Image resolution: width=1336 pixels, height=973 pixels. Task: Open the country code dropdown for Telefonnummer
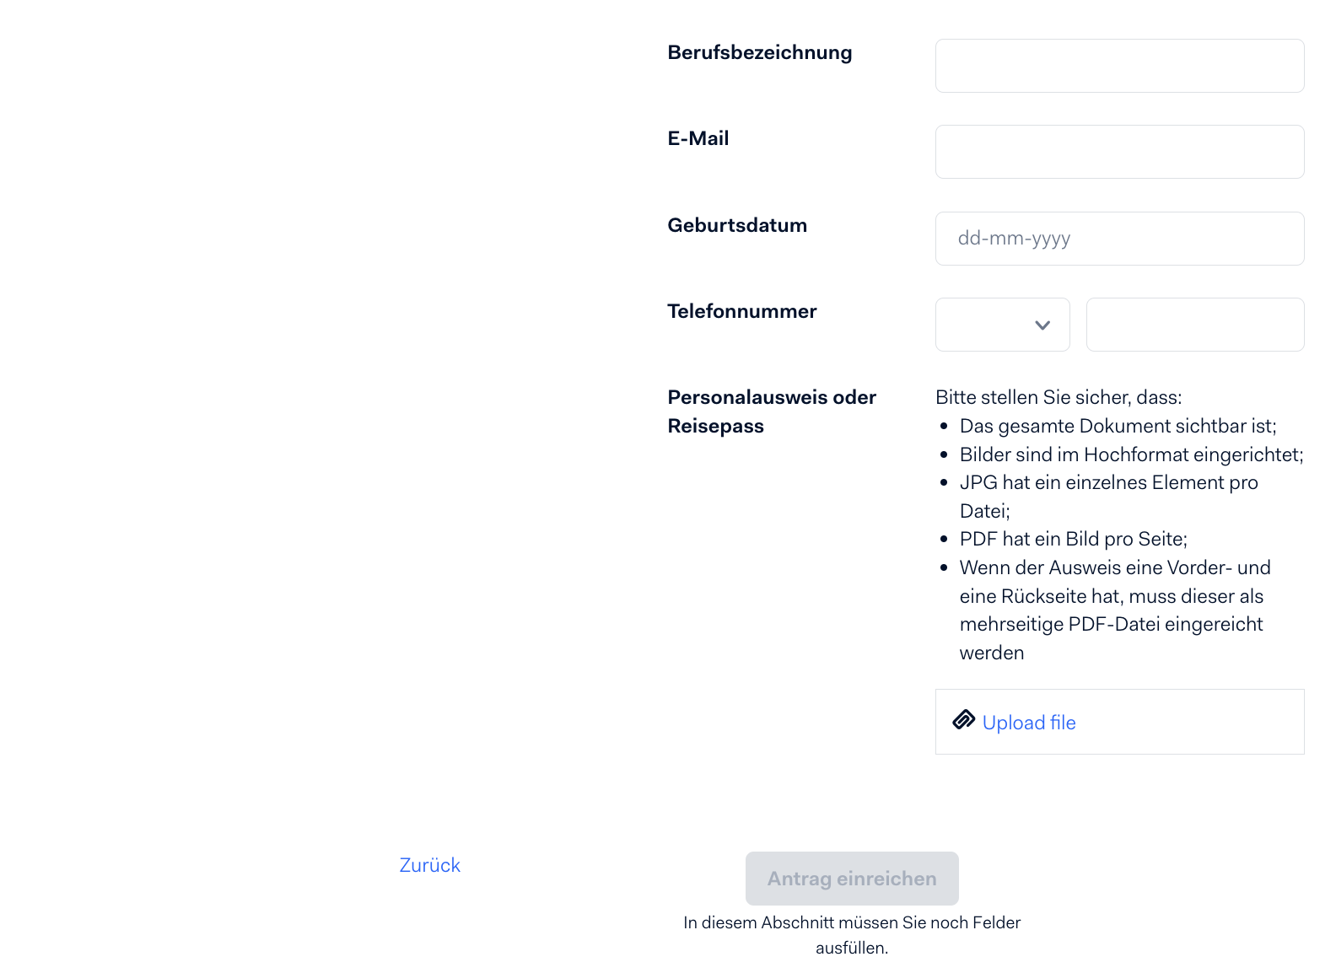click(1002, 325)
